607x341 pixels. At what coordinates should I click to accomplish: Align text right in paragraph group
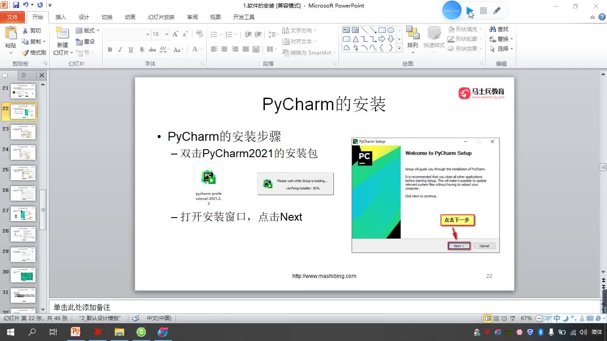tap(235, 49)
